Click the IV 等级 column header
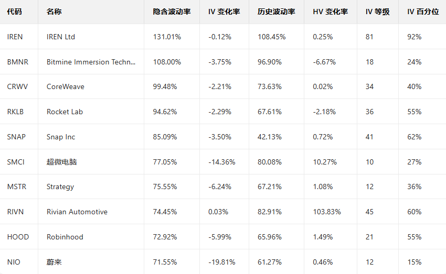Screen dimensions: 446x274 [x=377, y=12]
